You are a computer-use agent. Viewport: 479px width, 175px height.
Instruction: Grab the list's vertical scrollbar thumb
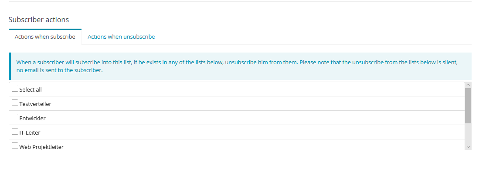coord(468,106)
